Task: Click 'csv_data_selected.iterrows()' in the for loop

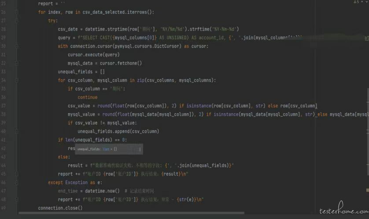Action: [x=118, y=12]
